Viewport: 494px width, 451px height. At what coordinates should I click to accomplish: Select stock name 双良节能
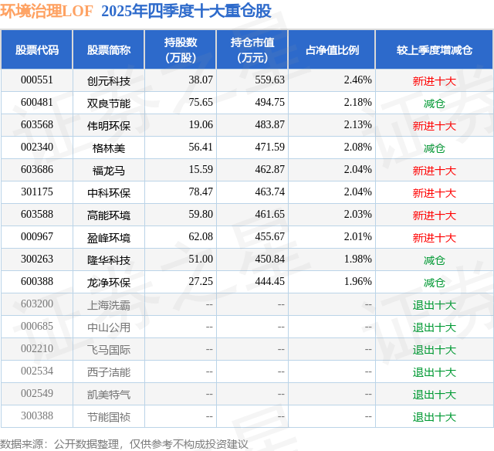[109, 103]
